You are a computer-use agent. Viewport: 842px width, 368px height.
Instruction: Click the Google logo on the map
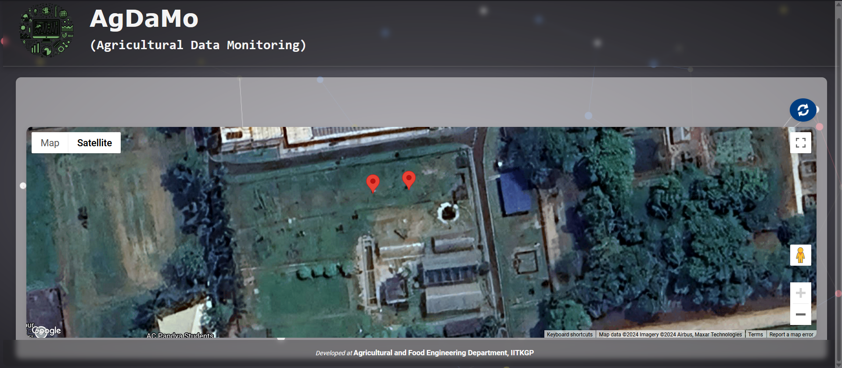[46, 331]
